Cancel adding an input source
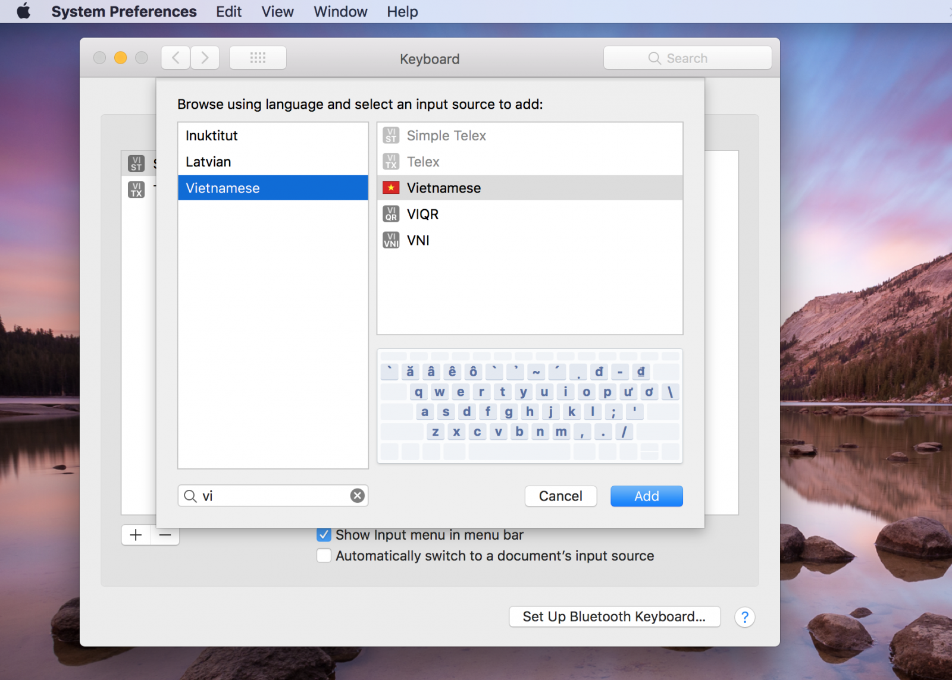Image resolution: width=952 pixels, height=680 pixels. 560,496
